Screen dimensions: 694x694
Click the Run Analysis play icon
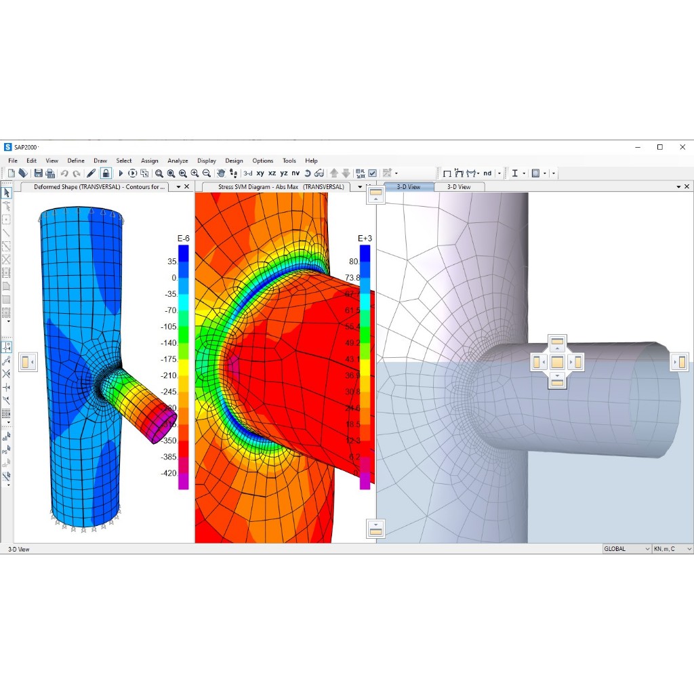pos(121,173)
